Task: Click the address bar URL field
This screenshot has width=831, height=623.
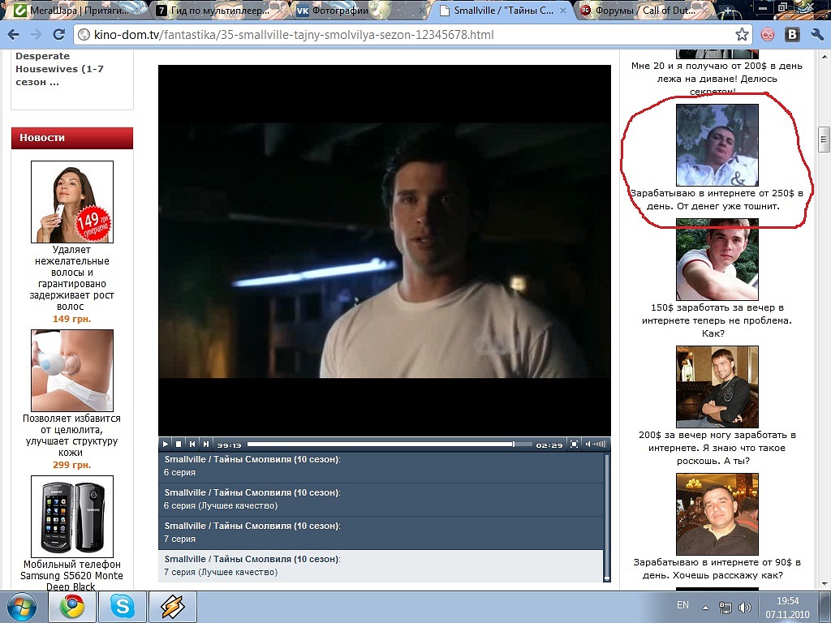Action: (406, 35)
